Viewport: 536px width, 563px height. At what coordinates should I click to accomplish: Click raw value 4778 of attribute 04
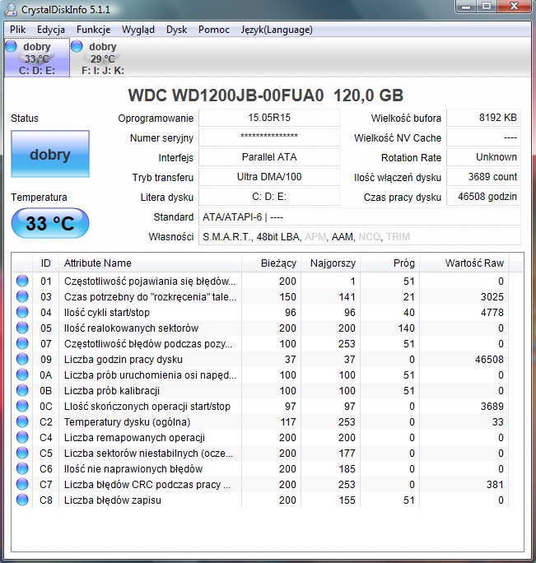click(492, 312)
